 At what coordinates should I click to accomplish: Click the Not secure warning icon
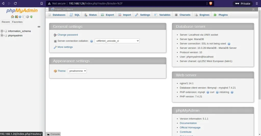click(x=49, y=4)
